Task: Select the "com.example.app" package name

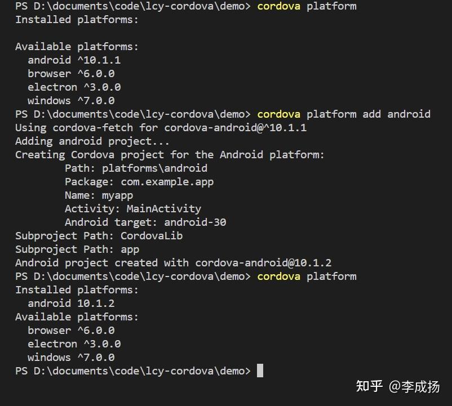Action: [x=167, y=181]
